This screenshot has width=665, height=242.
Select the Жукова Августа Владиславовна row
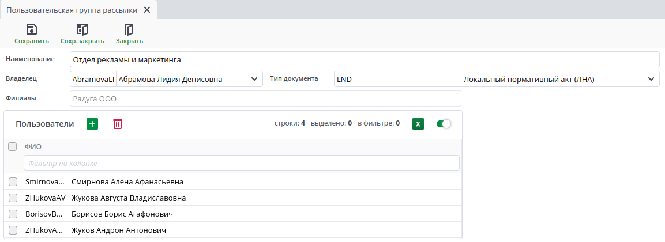coord(129,198)
